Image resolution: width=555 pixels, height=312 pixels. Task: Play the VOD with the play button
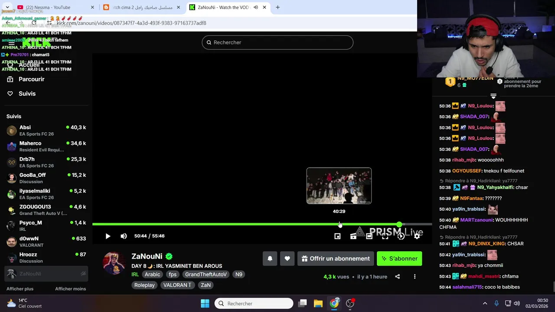point(108,236)
